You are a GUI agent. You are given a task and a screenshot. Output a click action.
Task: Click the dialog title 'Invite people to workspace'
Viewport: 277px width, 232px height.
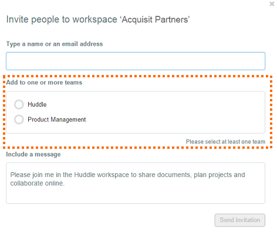pyautogui.click(x=62, y=19)
